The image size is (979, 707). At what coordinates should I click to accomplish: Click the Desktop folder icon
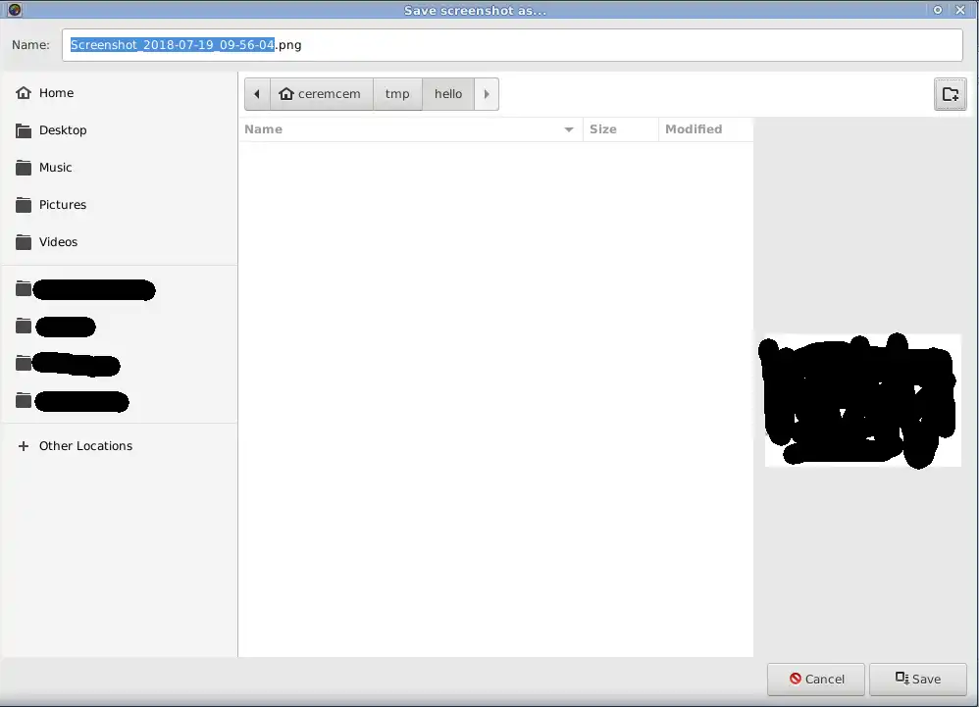pos(24,130)
